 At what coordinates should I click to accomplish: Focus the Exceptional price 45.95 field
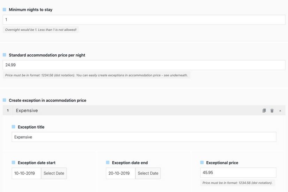point(238,172)
